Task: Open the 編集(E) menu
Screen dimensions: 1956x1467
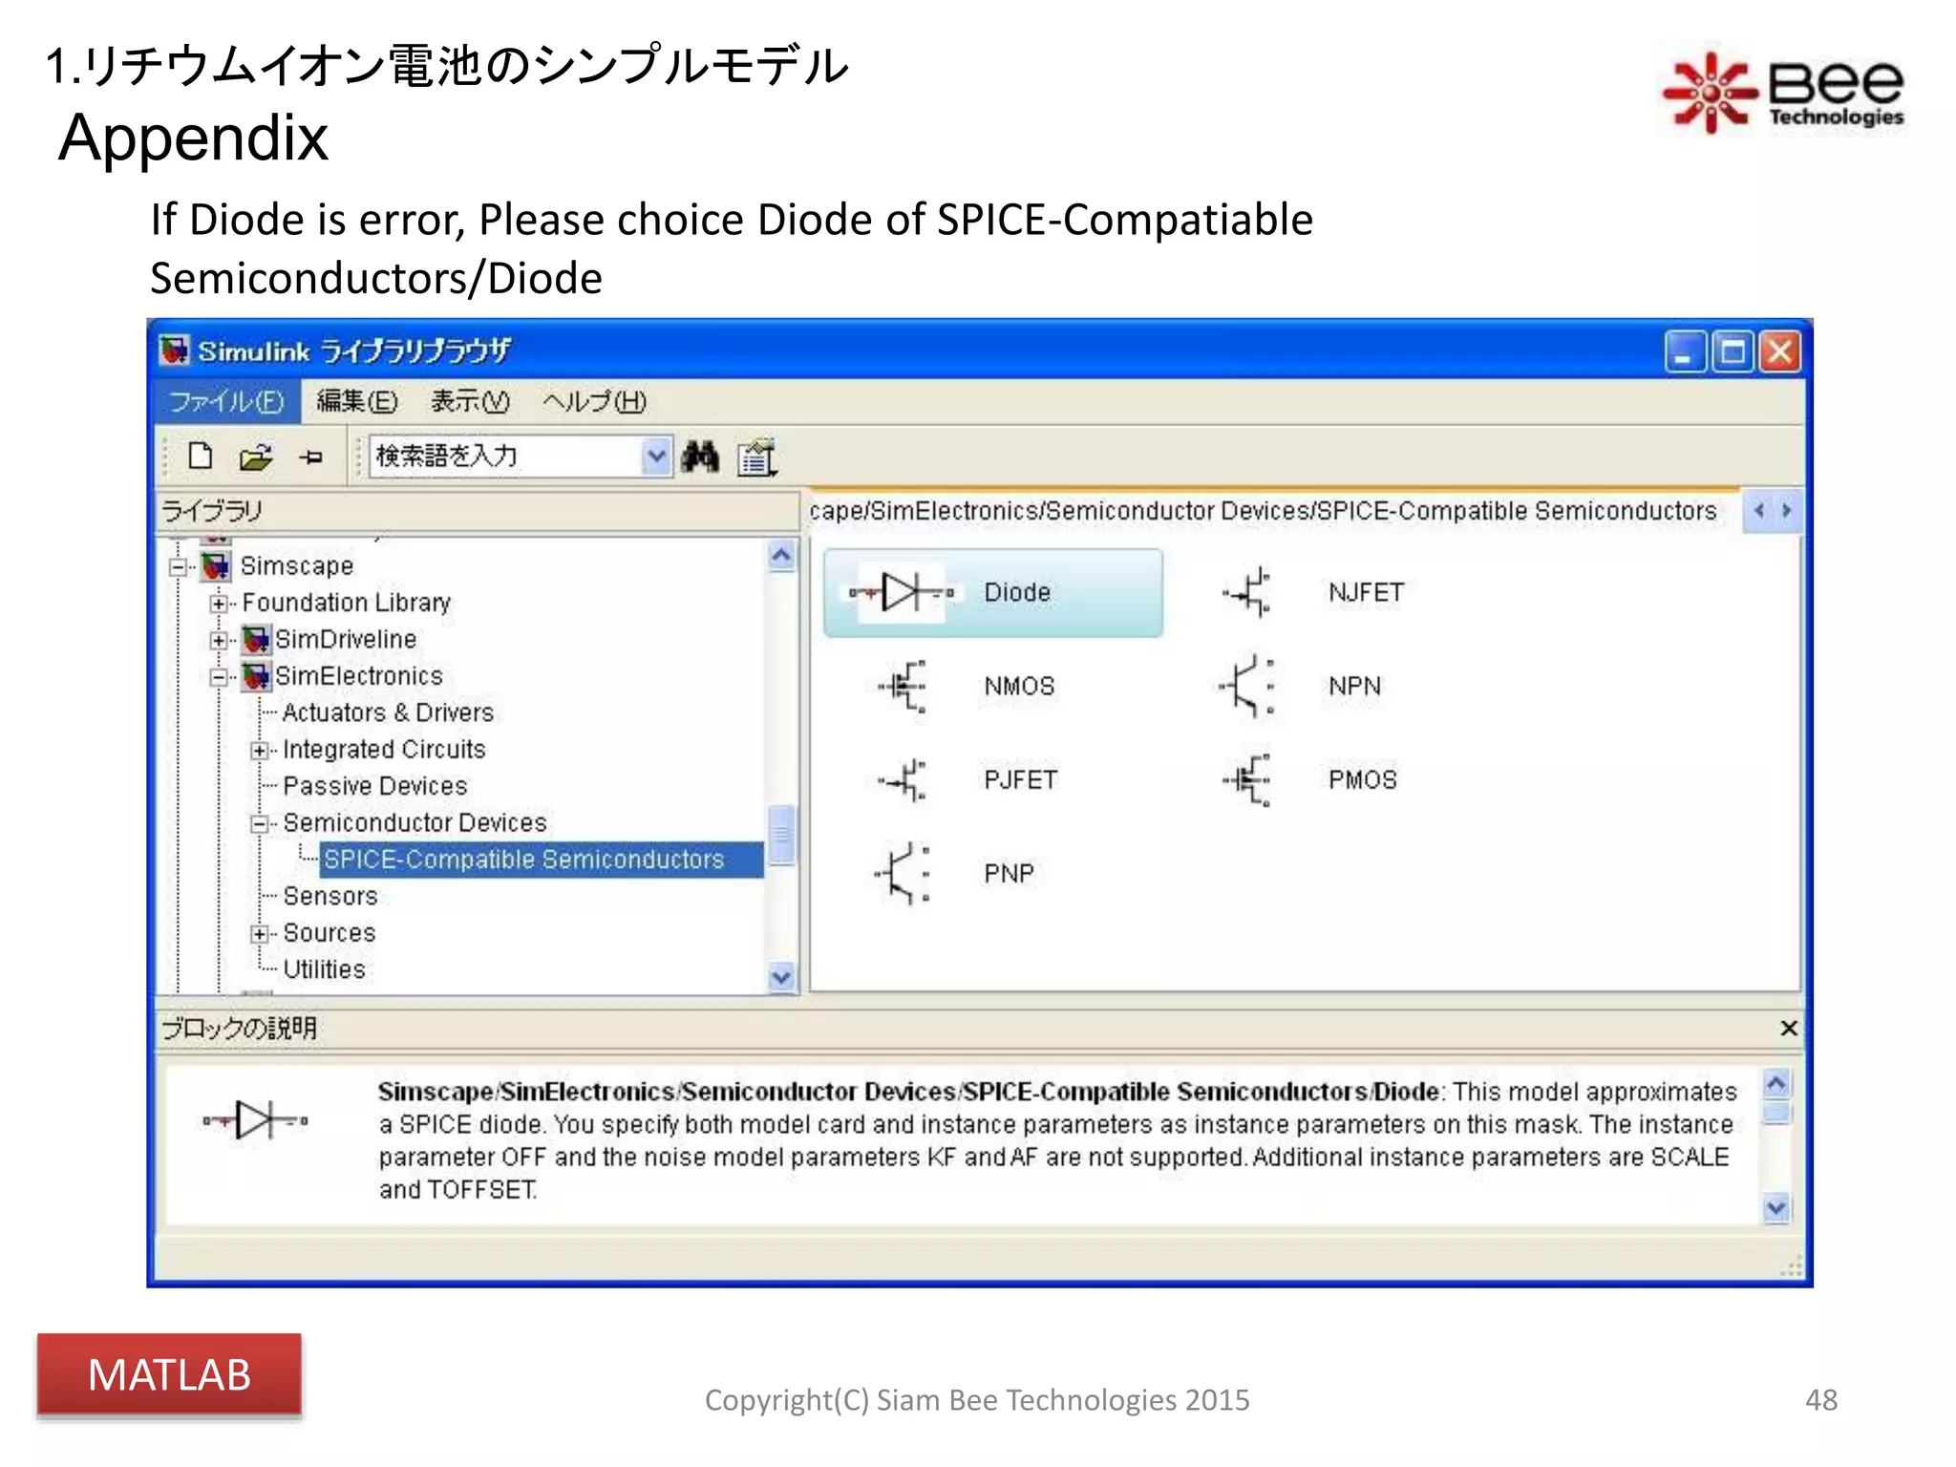Action: pyautogui.click(x=357, y=401)
